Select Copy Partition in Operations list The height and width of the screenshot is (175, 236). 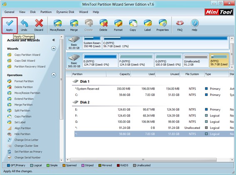(x=23, y=116)
